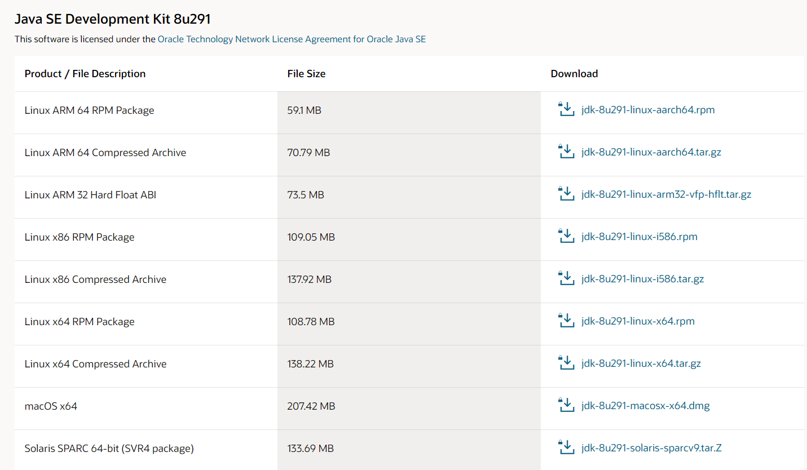
Task: Select the Linux x86 Compressed Archive text
Action: pos(95,280)
